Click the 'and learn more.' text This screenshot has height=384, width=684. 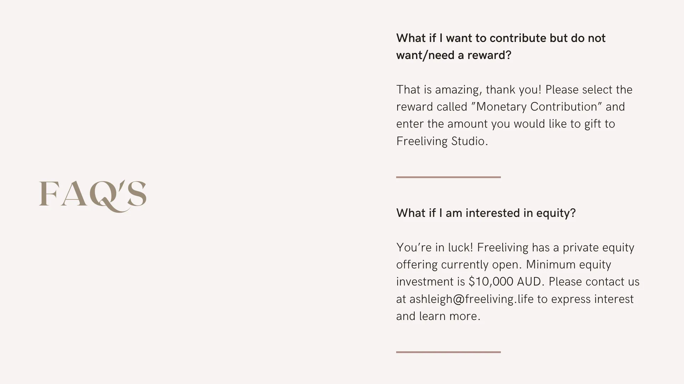[439, 316]
